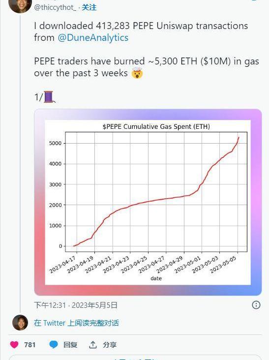
Task: Click the chart title $PEPE Cumulative Gas Spent
Action: coord(156,126)
